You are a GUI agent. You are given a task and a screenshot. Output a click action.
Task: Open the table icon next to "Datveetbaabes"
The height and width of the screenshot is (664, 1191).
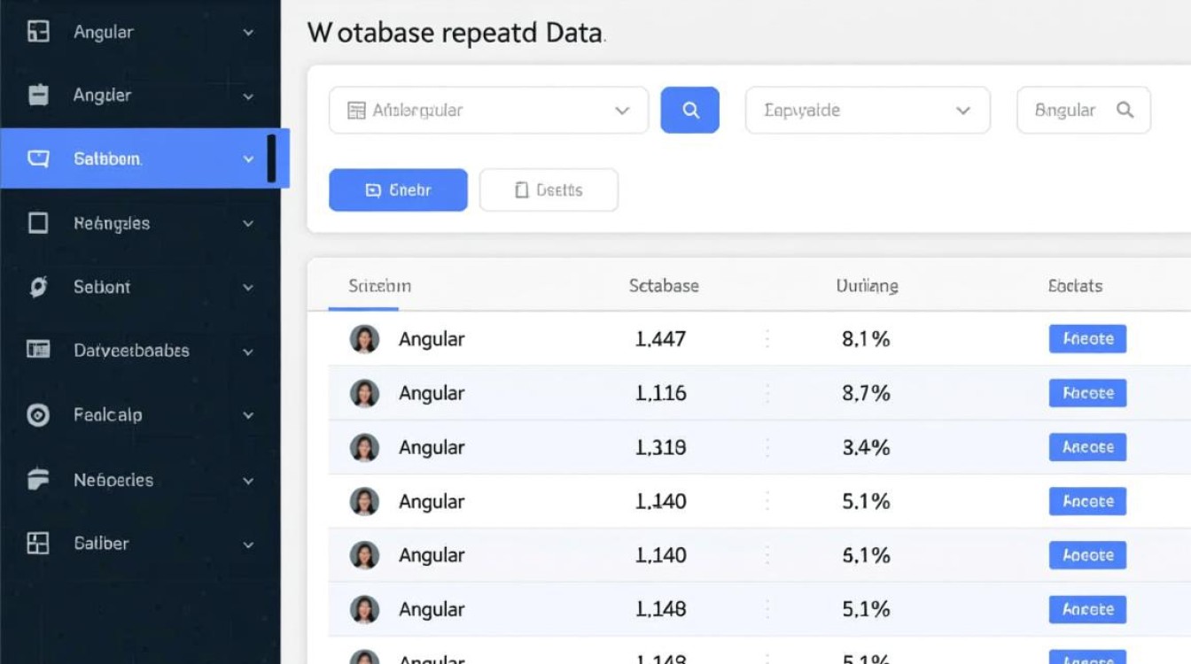(40, 351)
